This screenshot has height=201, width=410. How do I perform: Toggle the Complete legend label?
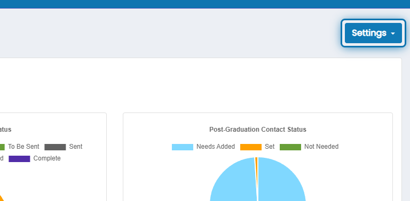click(47, 158)
